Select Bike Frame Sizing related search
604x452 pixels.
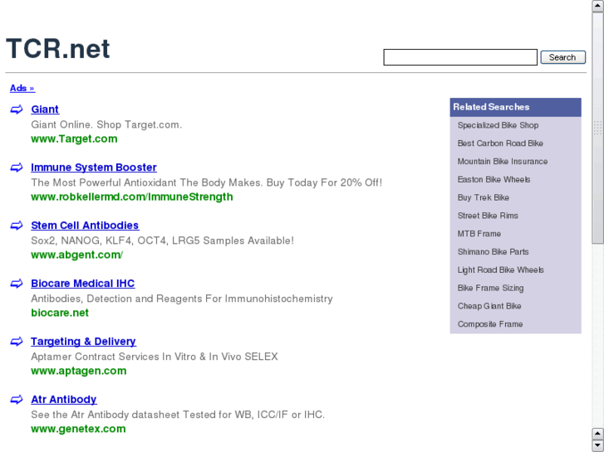point(490,288)
